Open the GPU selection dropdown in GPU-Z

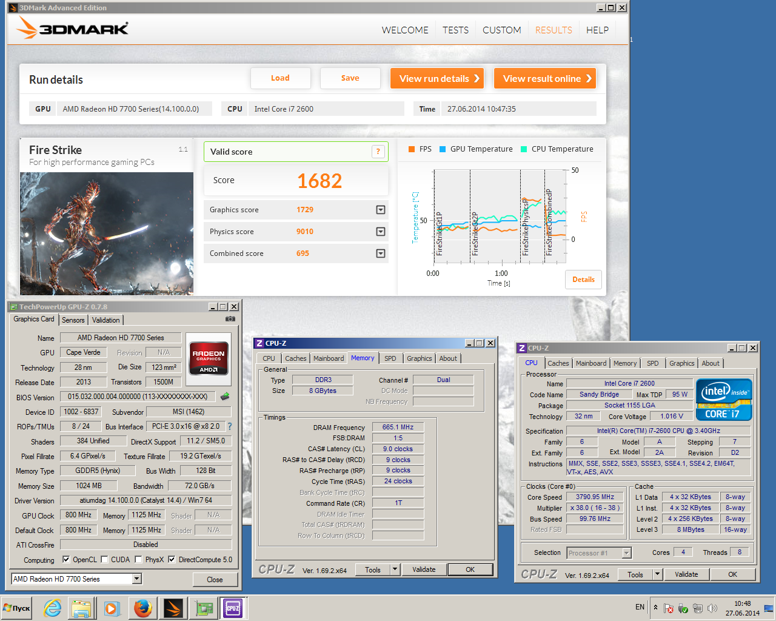tap(137, 579)
